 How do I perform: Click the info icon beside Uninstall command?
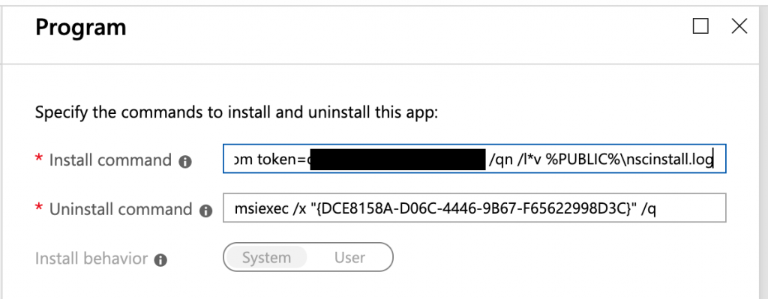click(205, 211)
